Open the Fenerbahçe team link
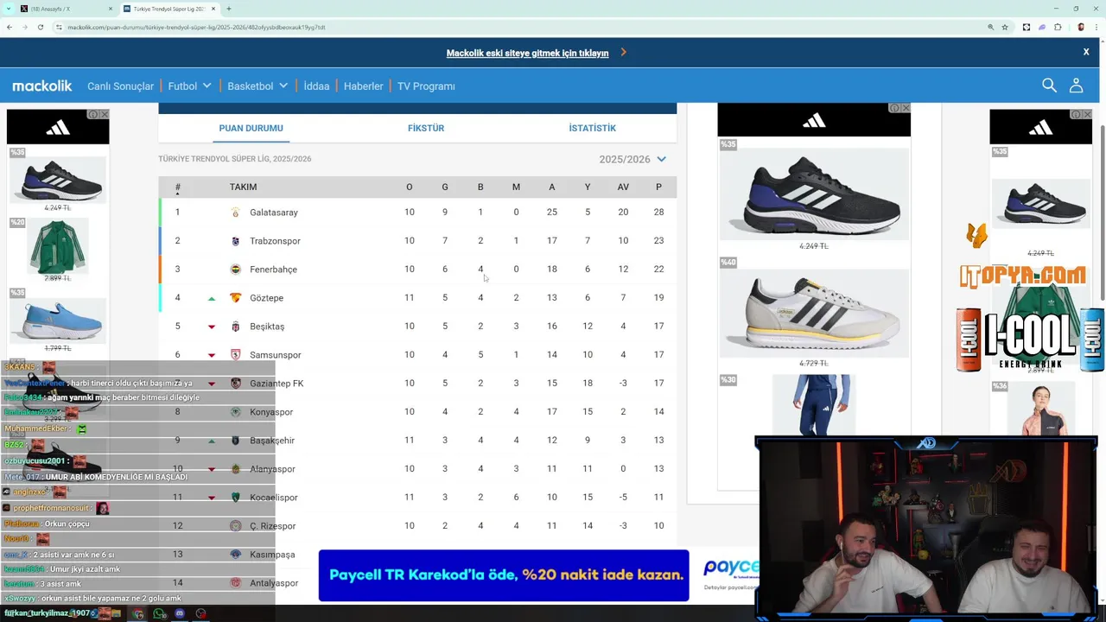The width and height of the screenshot is (1106, 622). coord(273,270)
